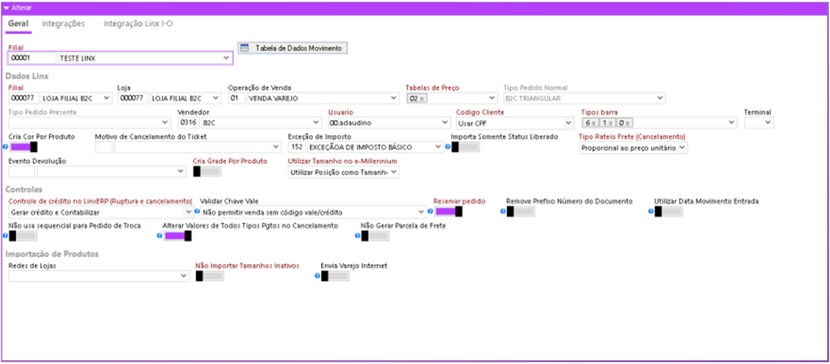Open Motivo de Cancelamento do Ticket dropdown
The width and height of the screenshot is (830, 364).
(276, 147)
